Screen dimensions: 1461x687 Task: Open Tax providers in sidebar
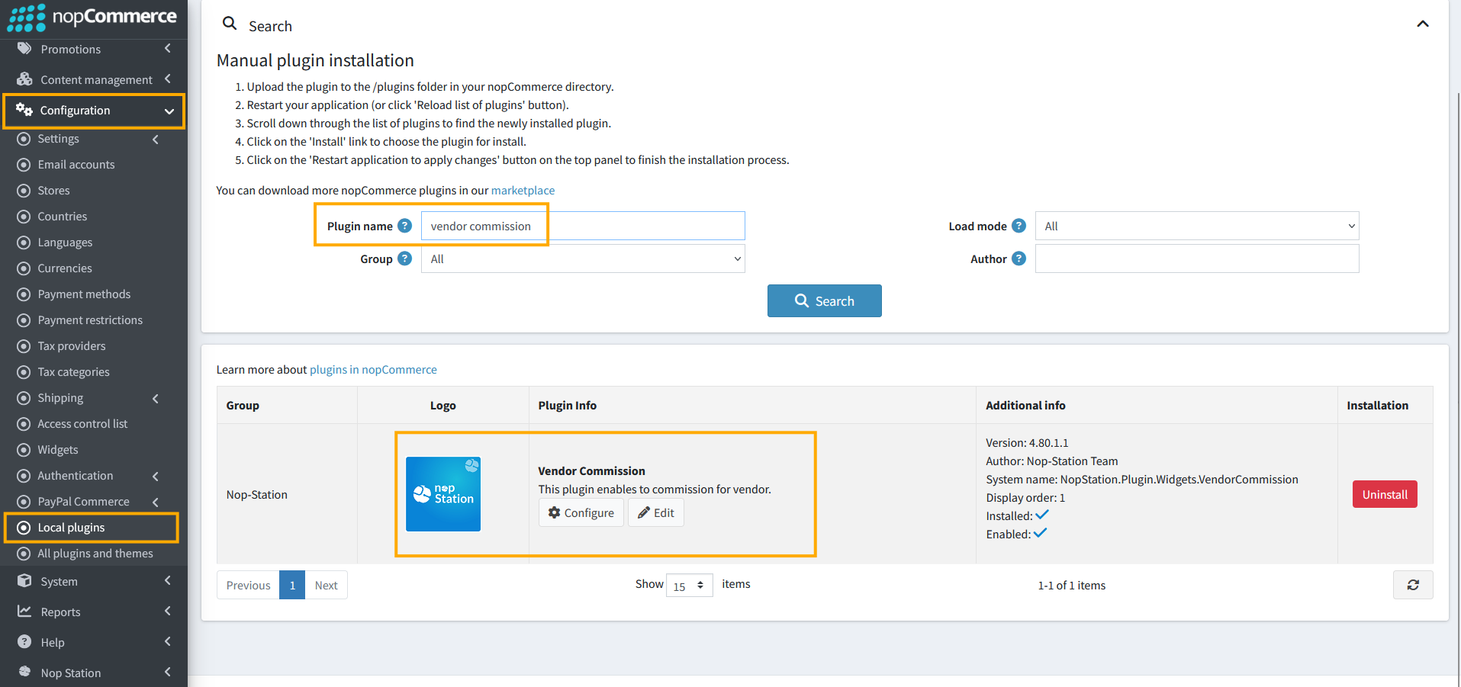click(72, 346)
